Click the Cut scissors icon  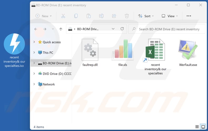pos(63,16)
